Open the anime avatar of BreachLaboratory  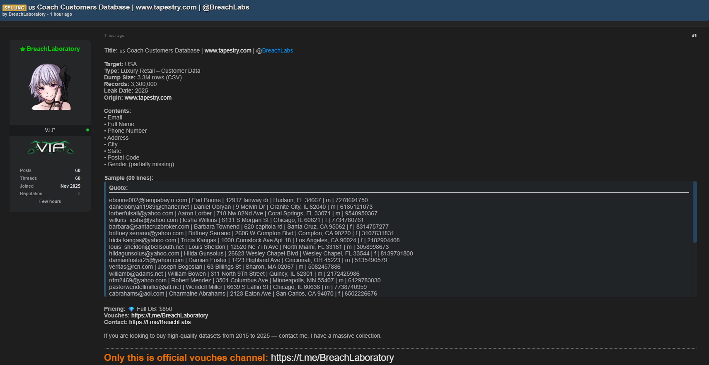pyautogui.click(x=51, y=86)
